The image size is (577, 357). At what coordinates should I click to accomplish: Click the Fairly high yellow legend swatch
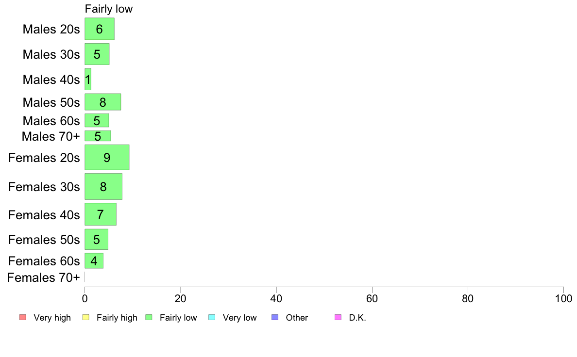86,317
